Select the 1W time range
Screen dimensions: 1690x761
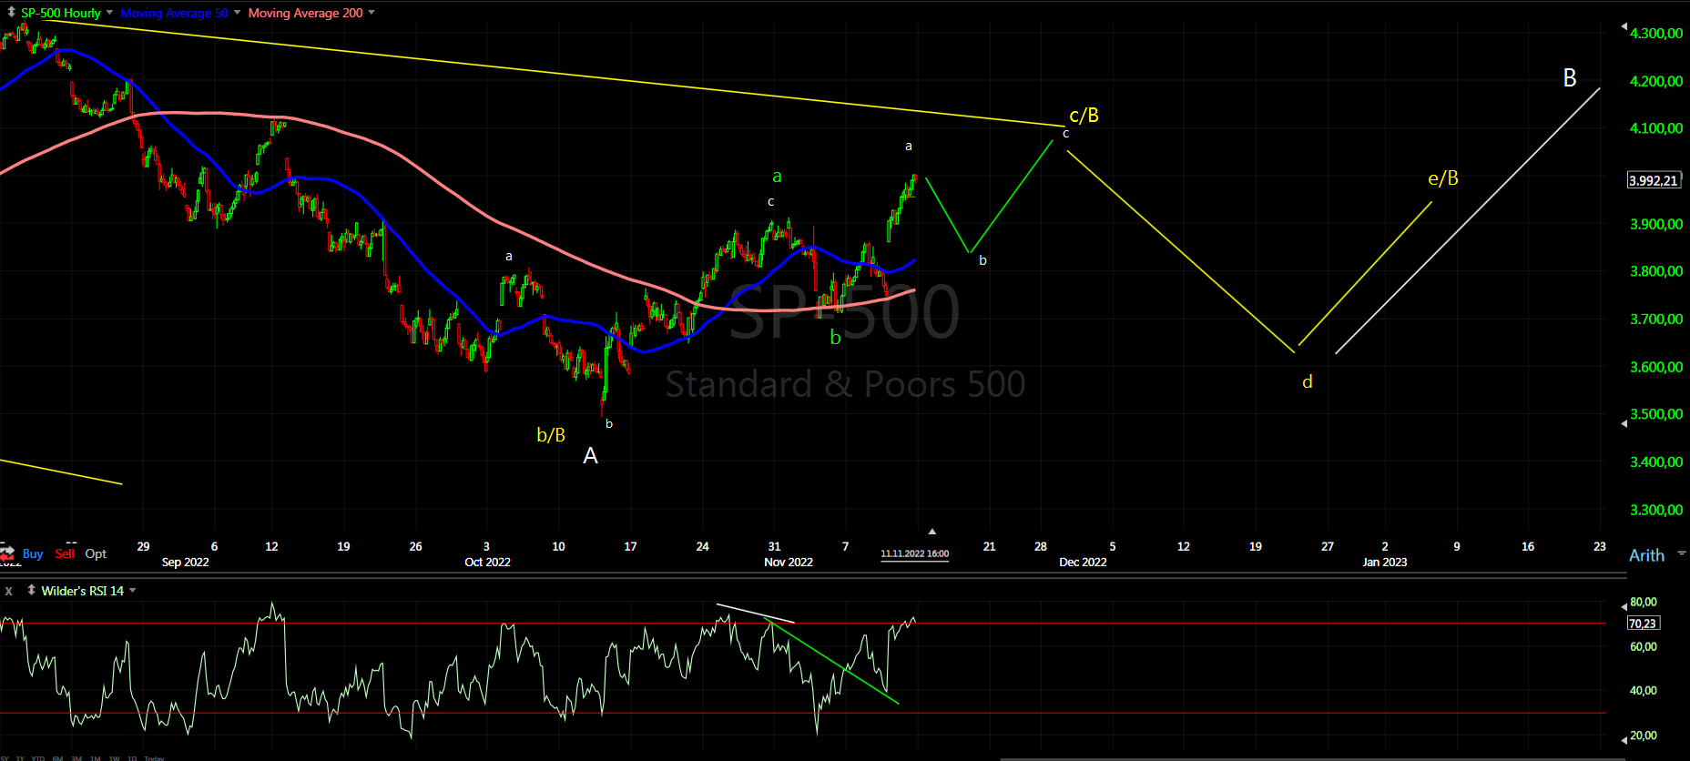[114, 757]
